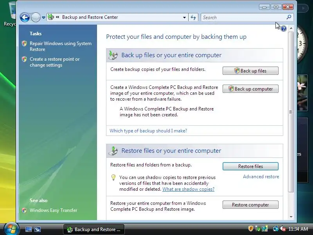313x235 pixels.
Task: Open Create a restore point or change settings
Action: pos(54,62)
